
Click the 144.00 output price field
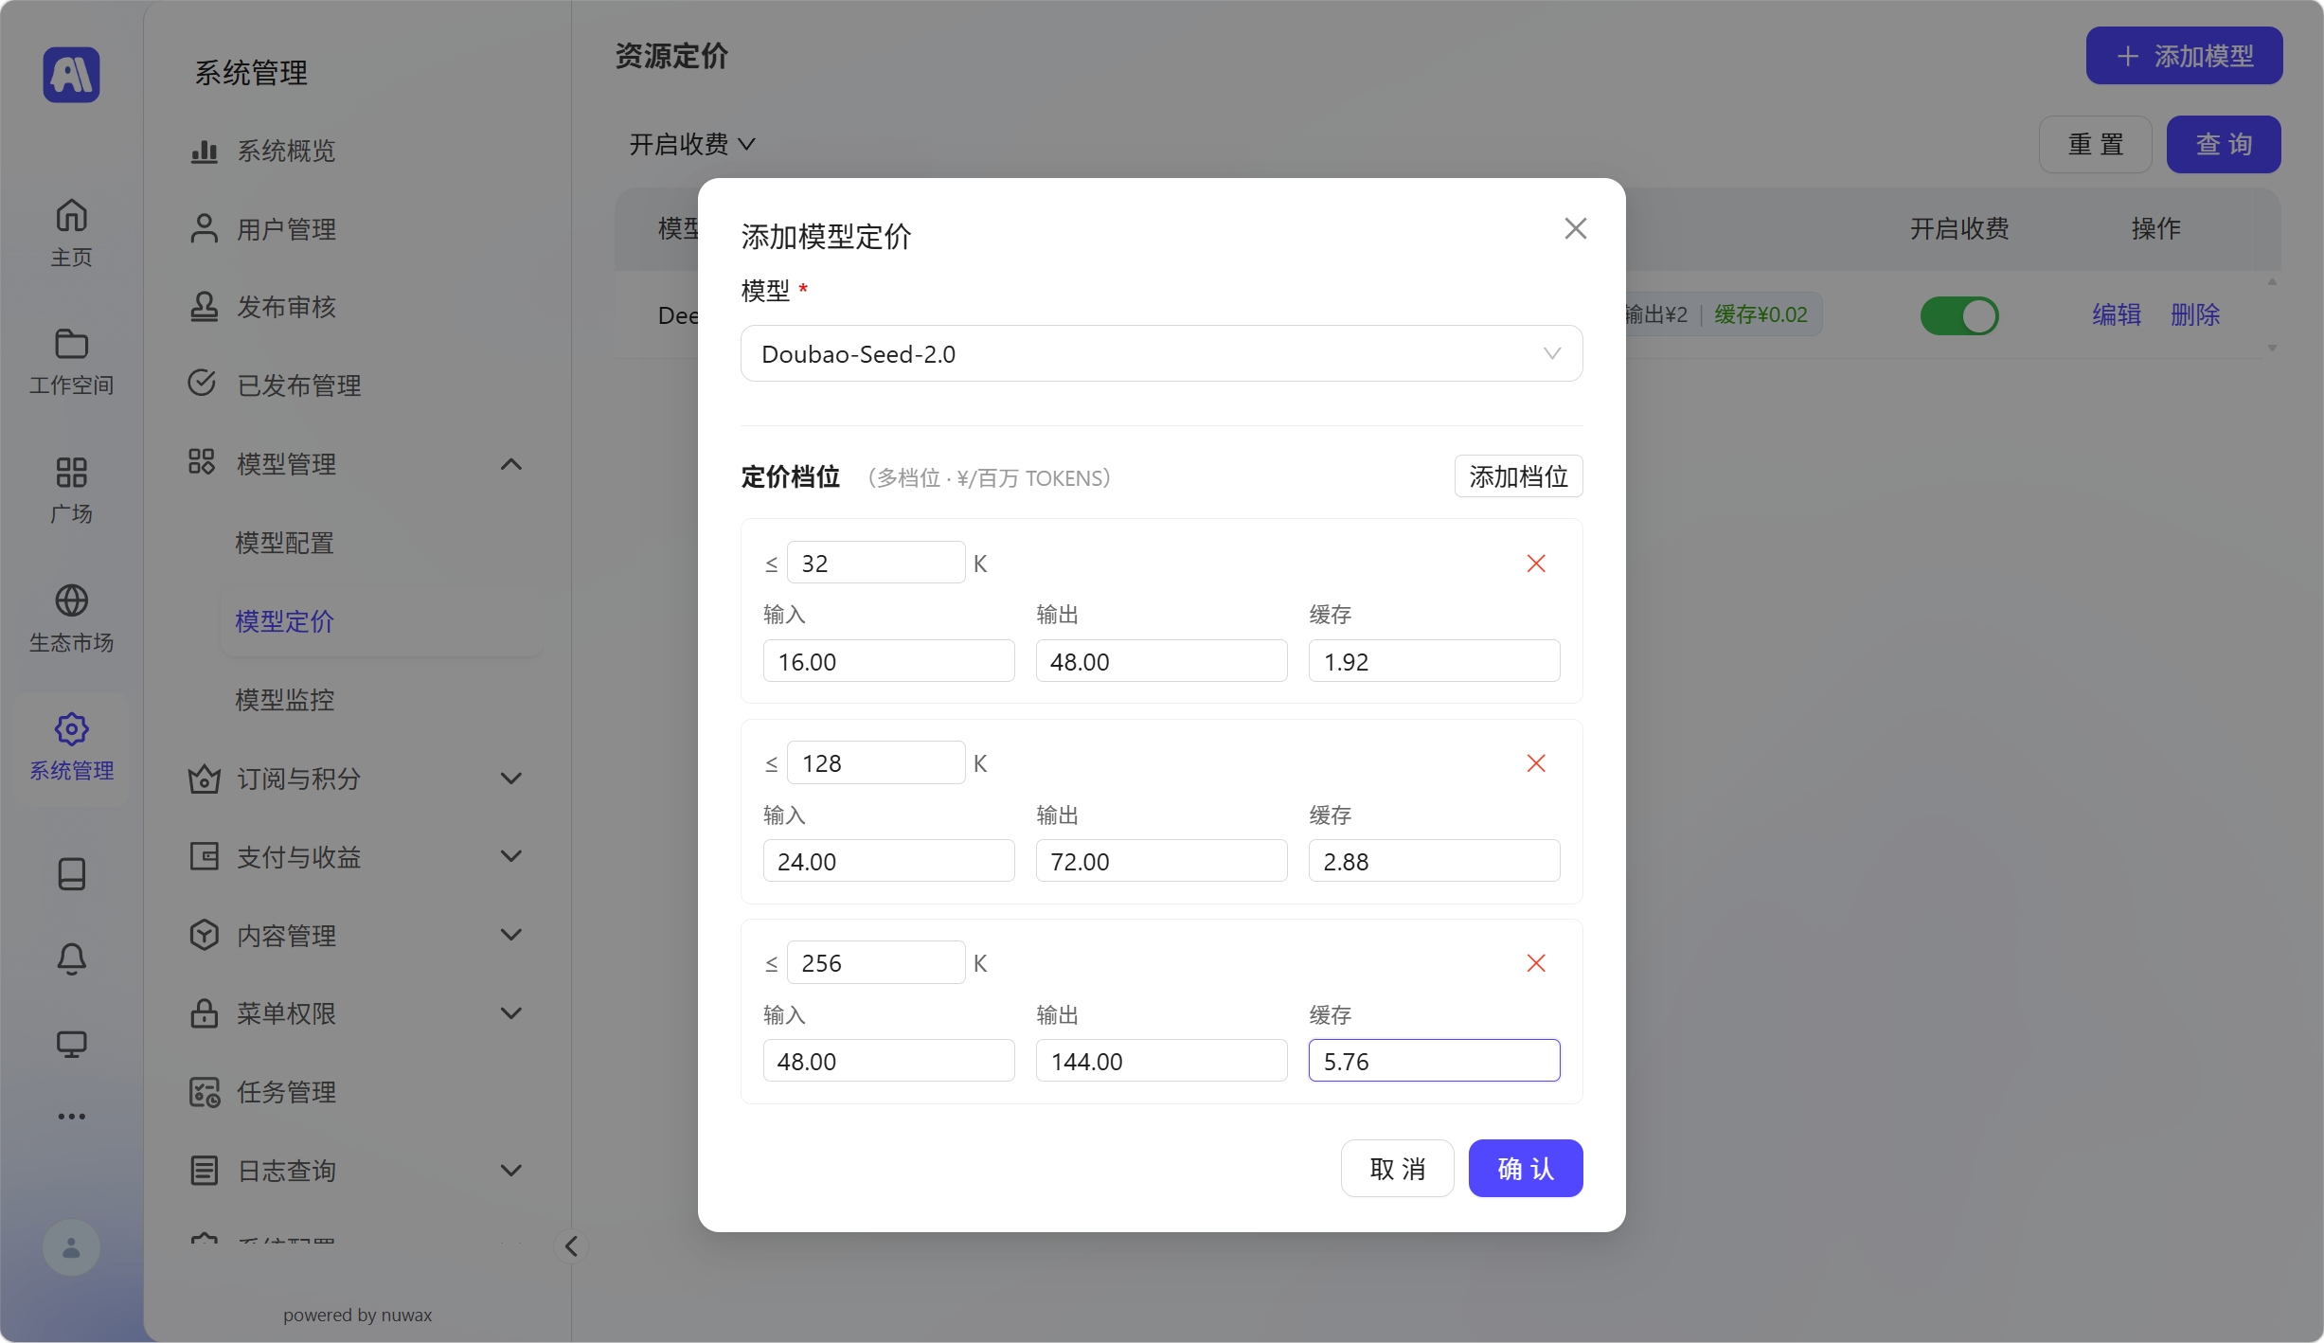[1161, 1061]
